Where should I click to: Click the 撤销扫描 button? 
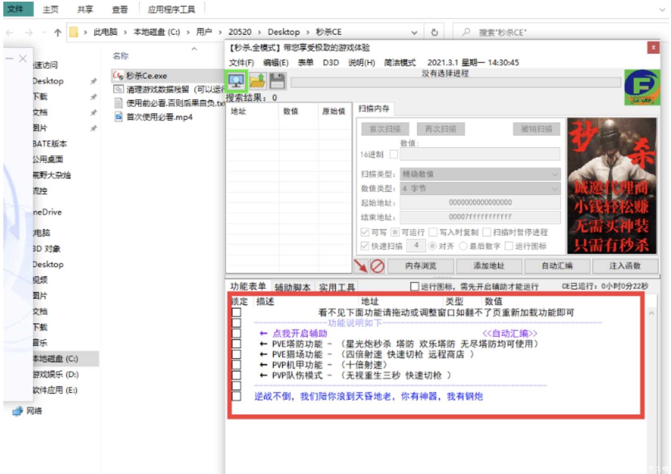click(x=537, y=129)
